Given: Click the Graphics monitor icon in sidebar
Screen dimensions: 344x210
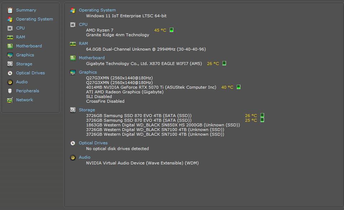Looking at the screenshot, I should pyautogui.click(x=10, y=55).
